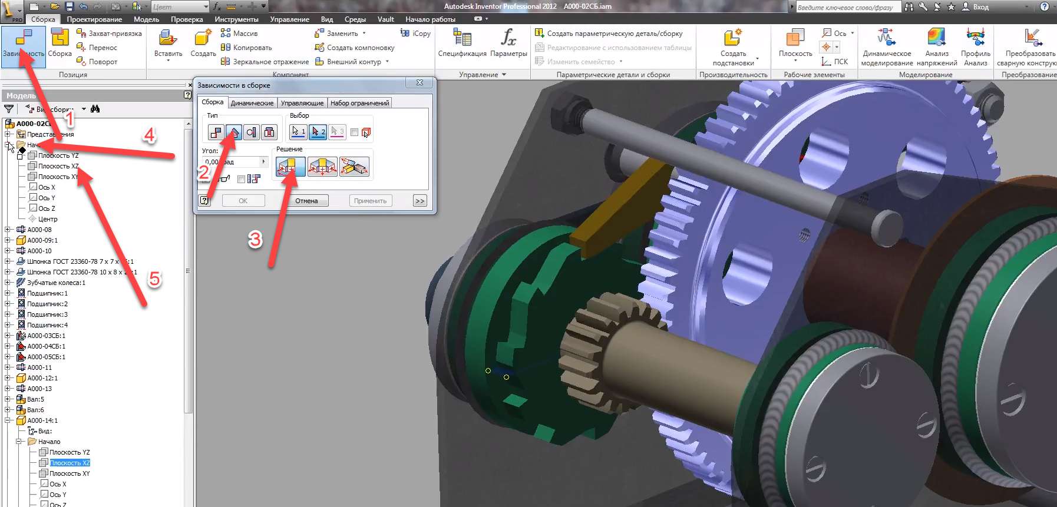This screenshot has height=507, width=1057.
Task: Select the tangent constraint type in dialog
Action: 252,132
